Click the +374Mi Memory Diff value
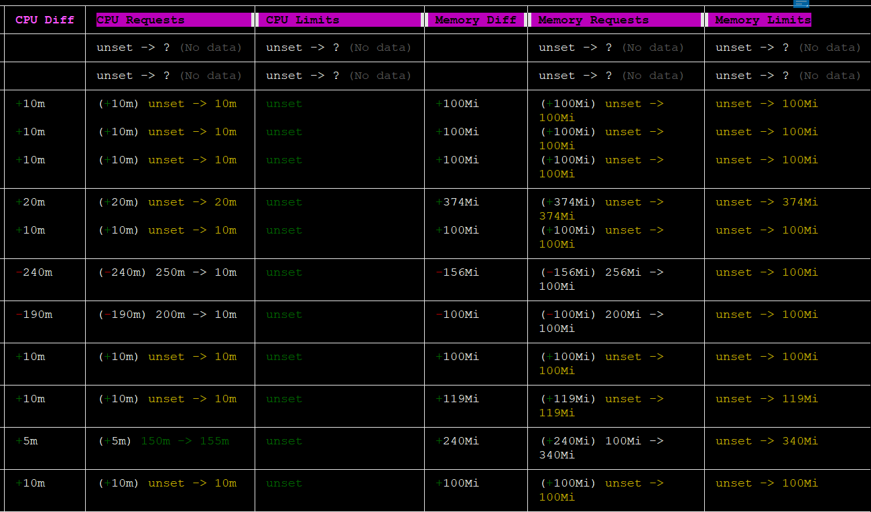871x512 pixels. pos(457,202)
